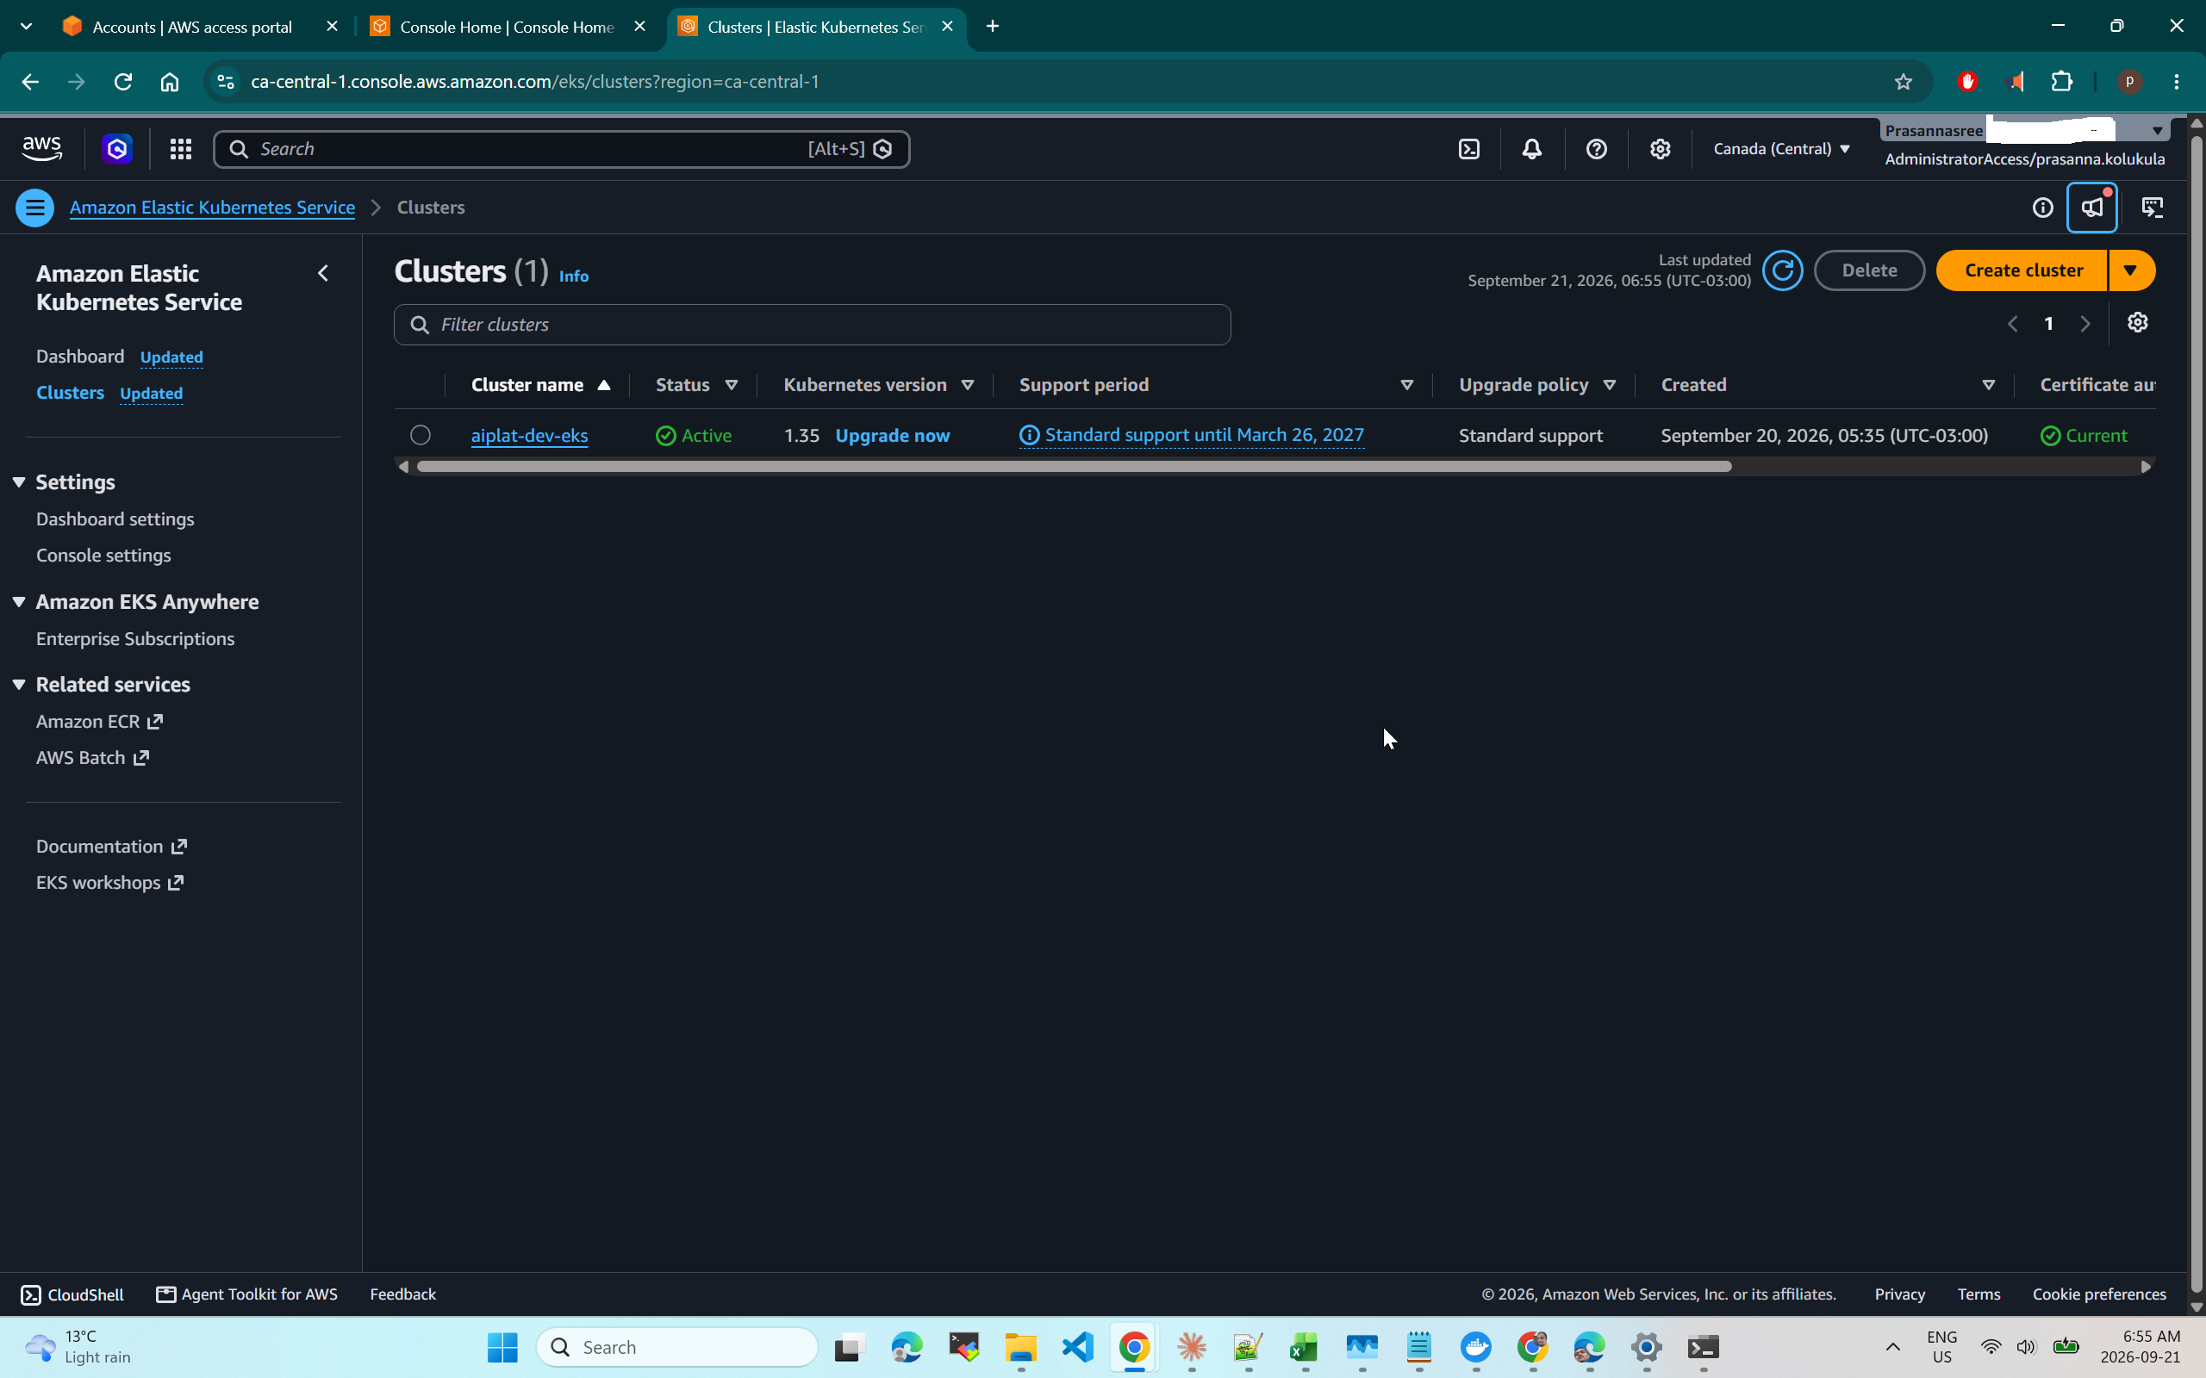Open the Windows Start menu
The width and height of the screenshot is (2206, 1378).
(x=502, y=1347)
